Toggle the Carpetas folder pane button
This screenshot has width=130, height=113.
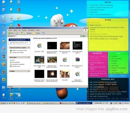click(x=36, y=33)
